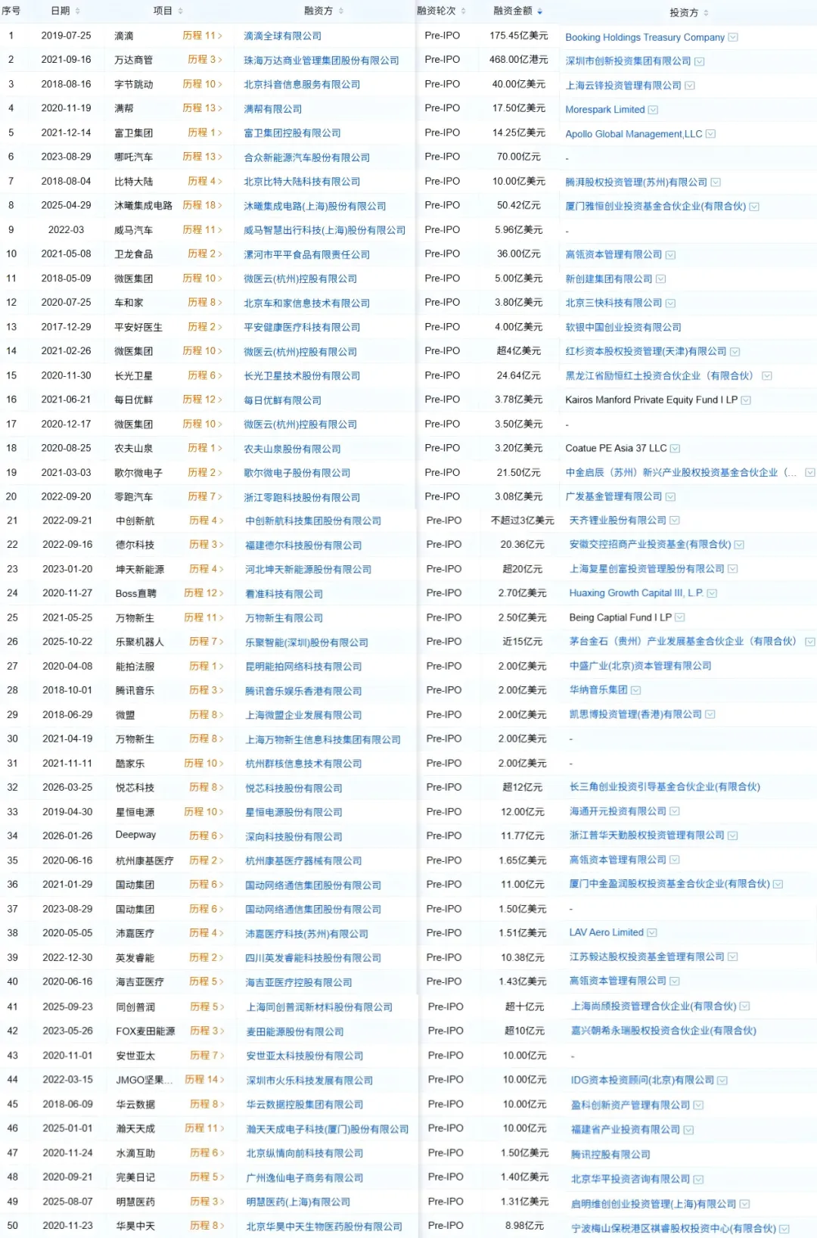Image resolution: width=817 pixels, height=1238 pixels.
Task: Open investor link 海通开元投资有限公司
Action: 617,810
